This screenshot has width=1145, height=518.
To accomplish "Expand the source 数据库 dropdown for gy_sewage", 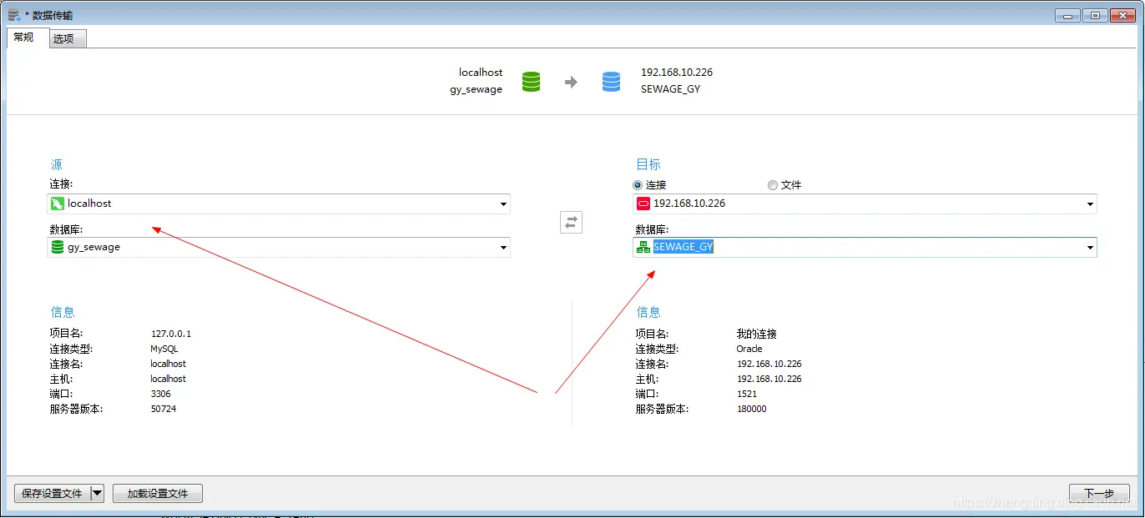I will tap(502, 247).
